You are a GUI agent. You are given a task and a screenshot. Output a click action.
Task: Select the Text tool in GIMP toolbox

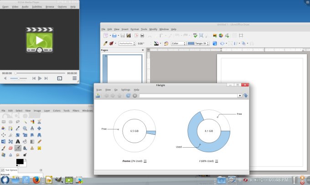[x=18, y=141]
